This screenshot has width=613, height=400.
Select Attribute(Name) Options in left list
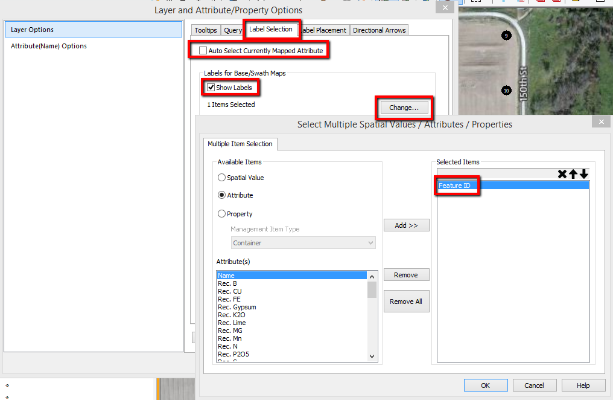coord(94,46)
